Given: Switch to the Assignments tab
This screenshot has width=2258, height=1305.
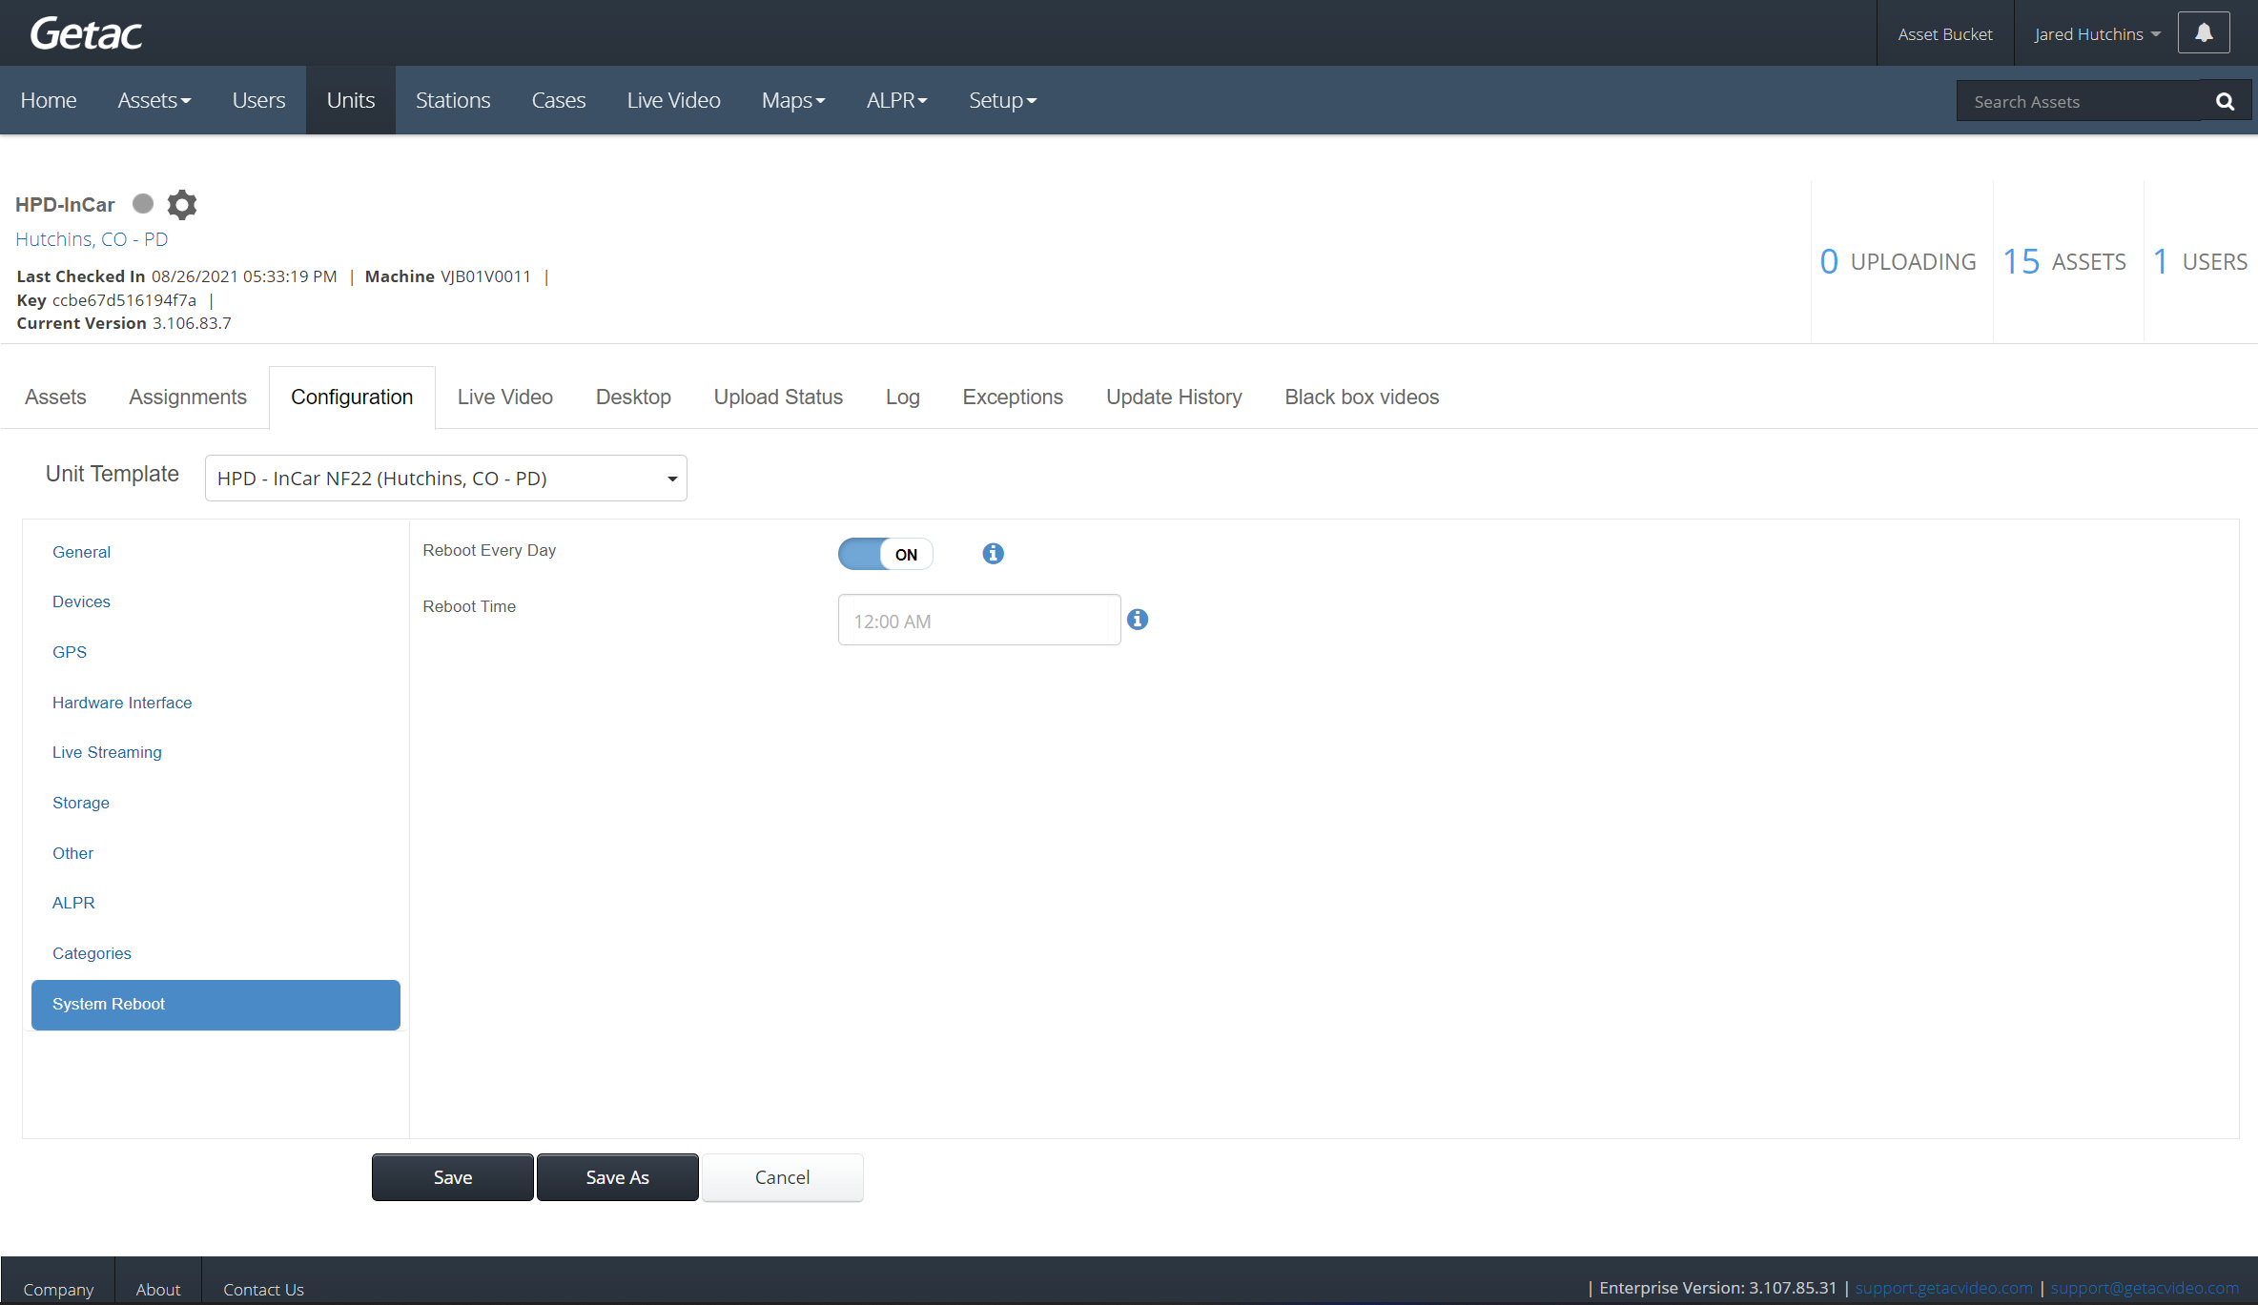Looking at the screenshot, I should pyautogui.click(x=188, y=397).
